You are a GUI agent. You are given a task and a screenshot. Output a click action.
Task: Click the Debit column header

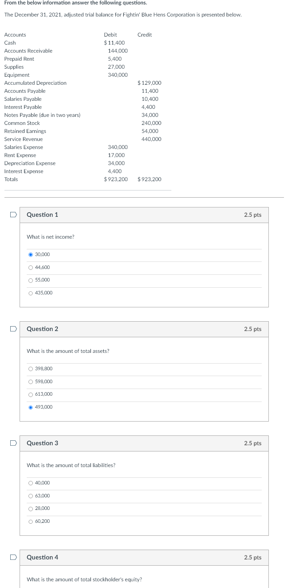[x=110, y=35]
